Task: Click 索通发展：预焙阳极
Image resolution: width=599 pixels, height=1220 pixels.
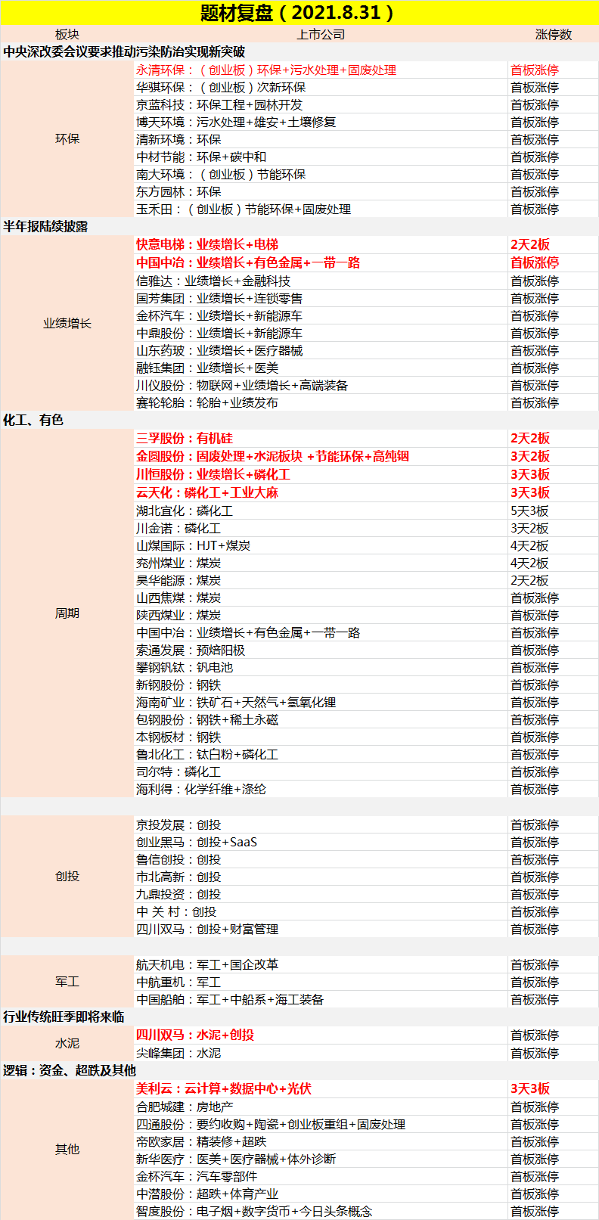Action: pos(191,650)
